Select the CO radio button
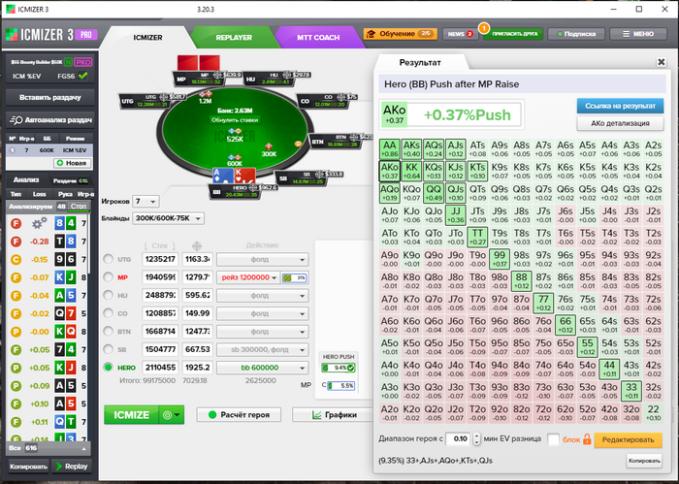This screenshot has width=679, height=484. 108,313
